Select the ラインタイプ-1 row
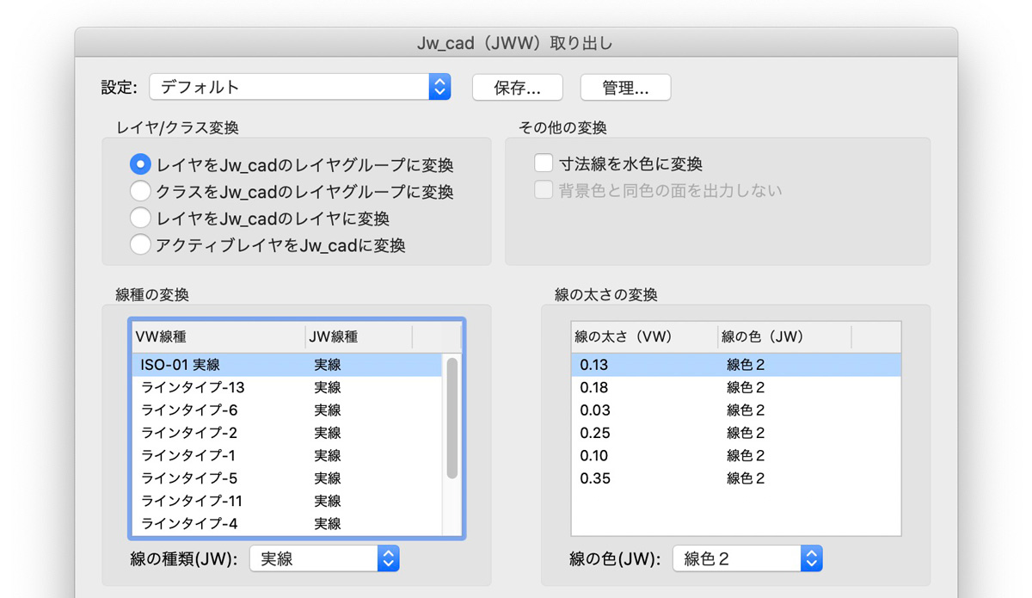The height and width of the screenshot is (598, 1032). [286, 455]
